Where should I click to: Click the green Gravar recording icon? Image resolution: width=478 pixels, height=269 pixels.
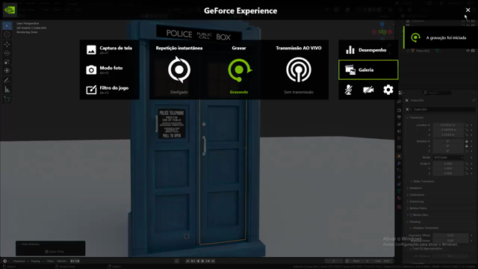point(239,69)
